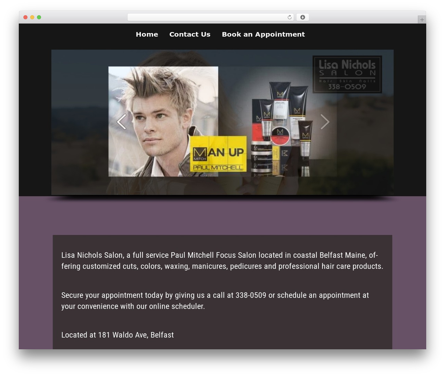
Task: Reload the page using the refresh icon
Action: click(x=289, y=17)
